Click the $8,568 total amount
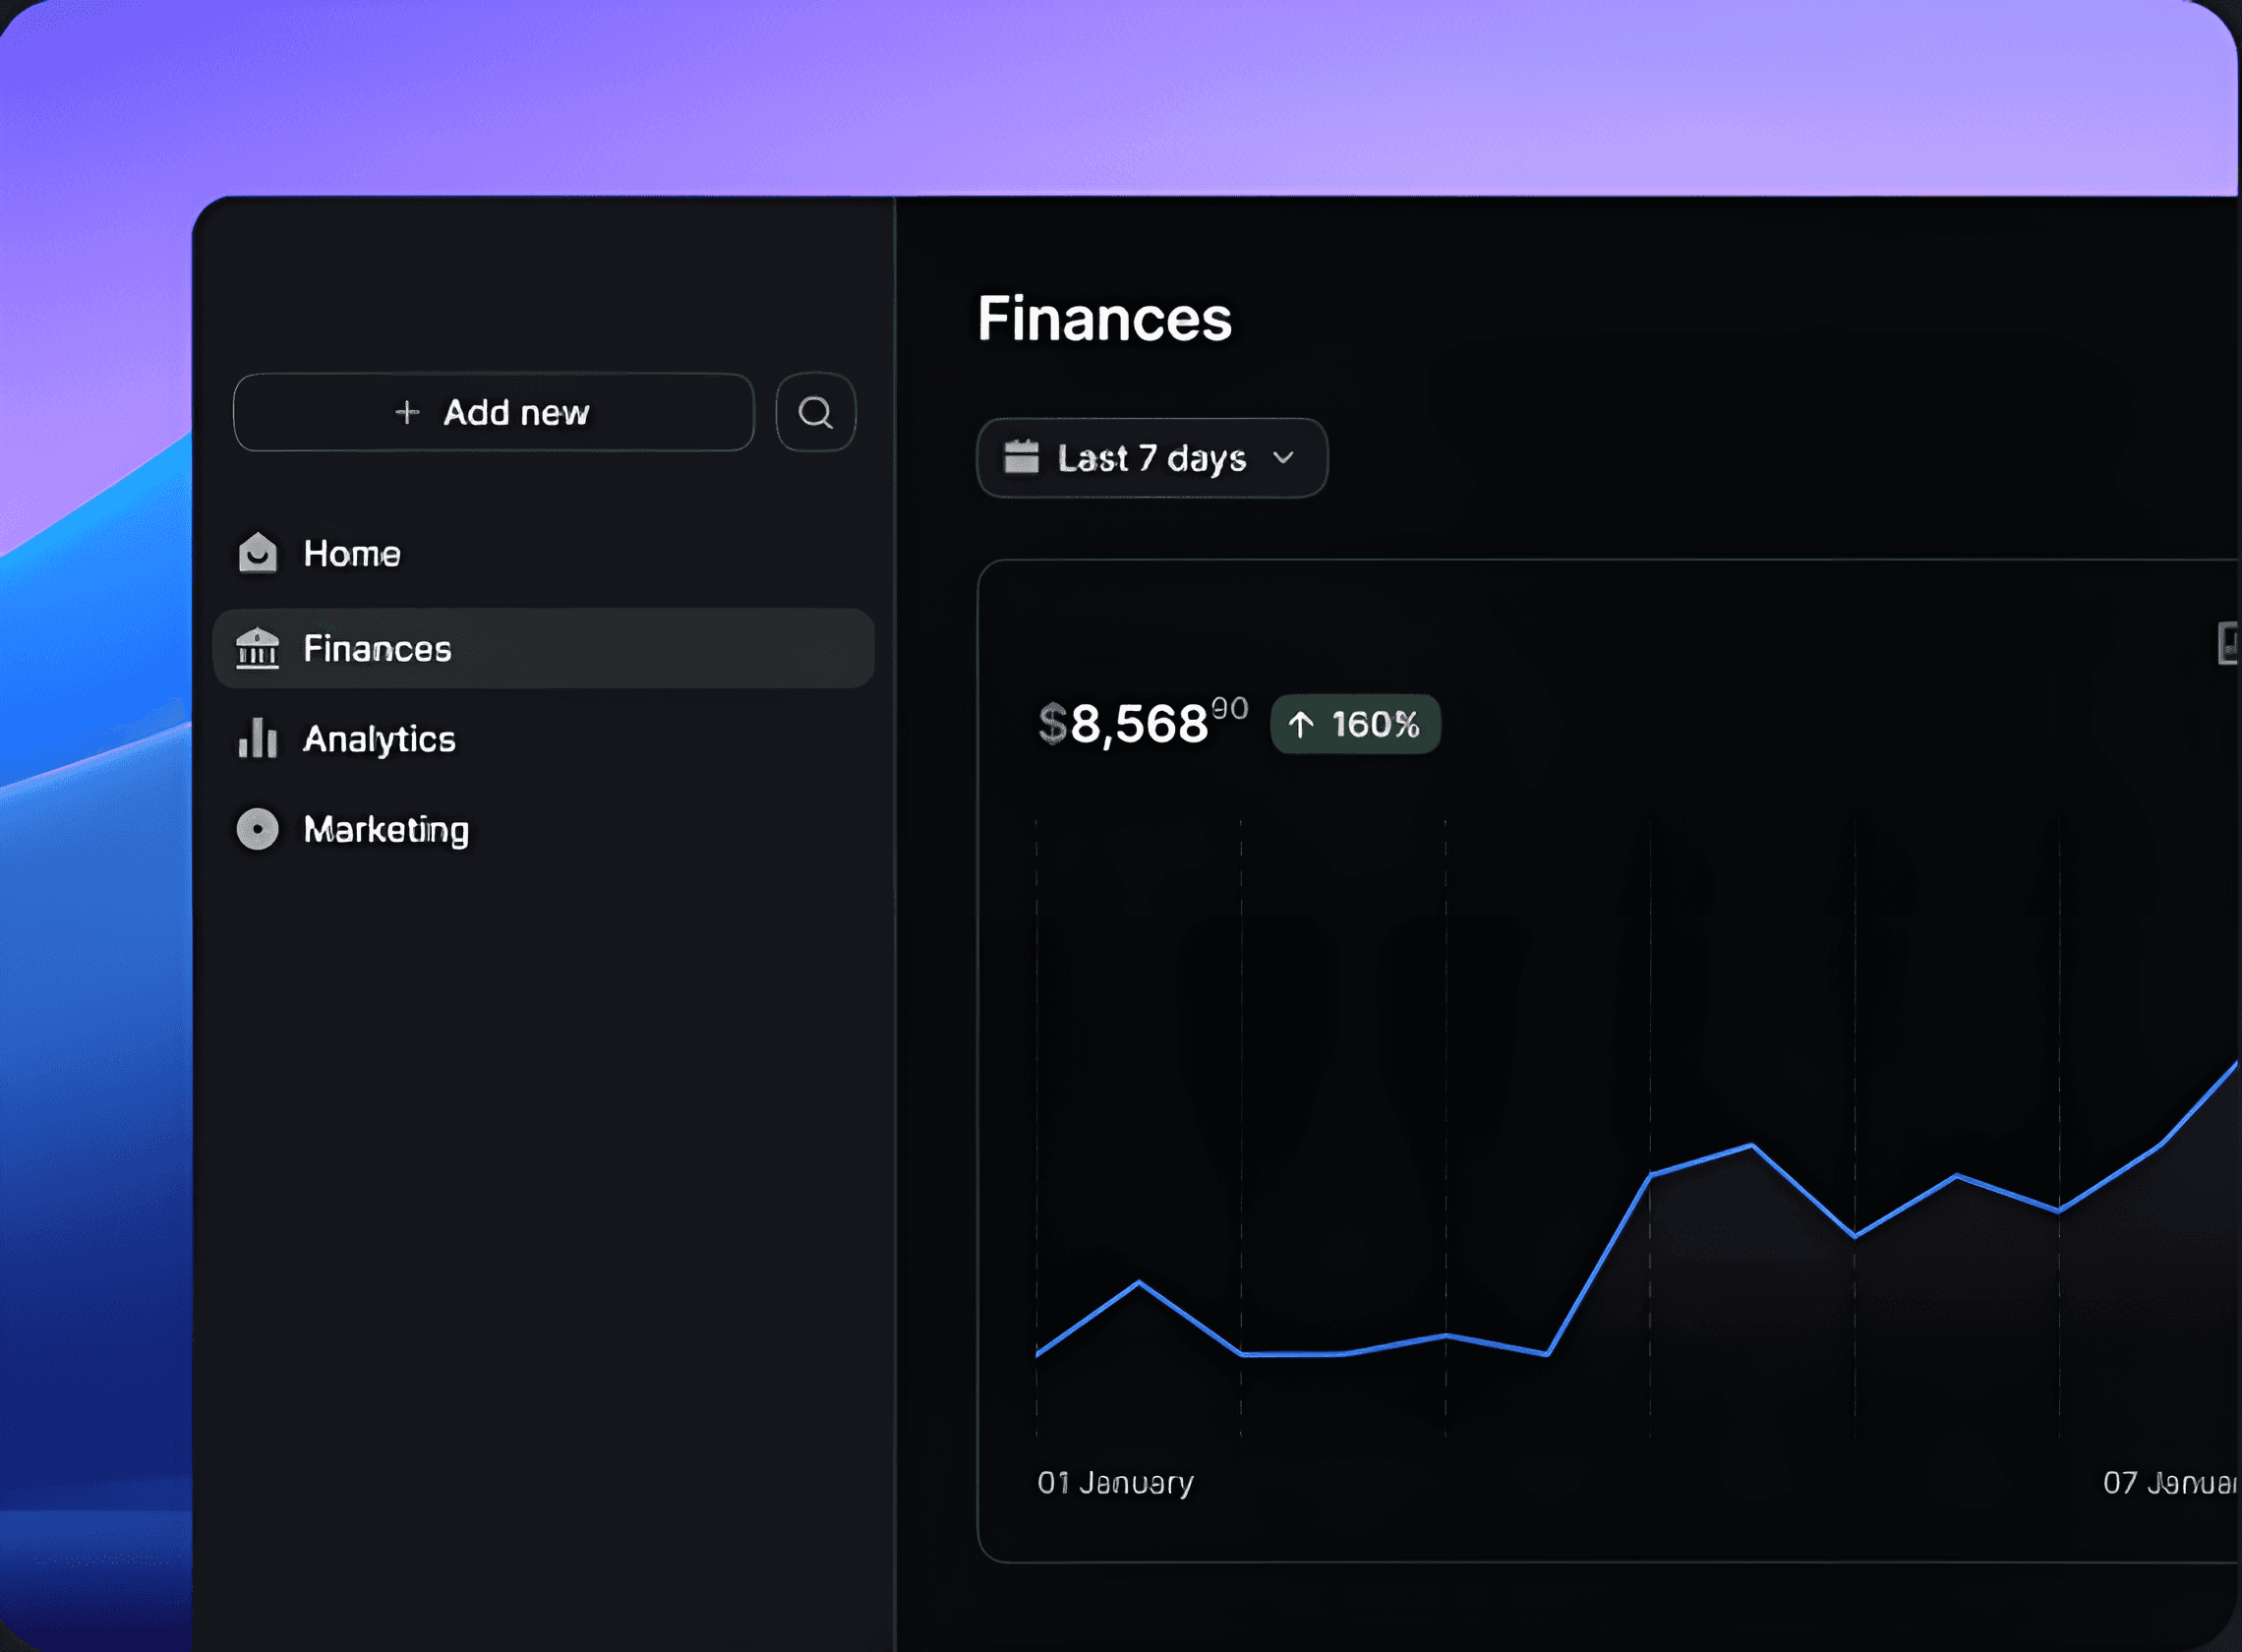The height and width of the screenshot is (1652, 2242). click(1139, 723)
